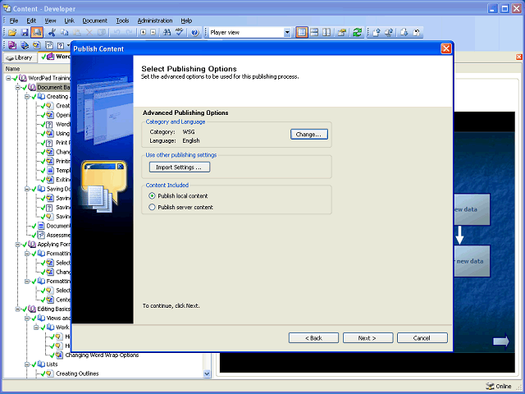Open the Document menu
The image size is (525, 394).
[x=95, y=21]
